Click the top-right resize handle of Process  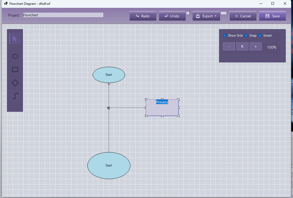tap(178, 100)
